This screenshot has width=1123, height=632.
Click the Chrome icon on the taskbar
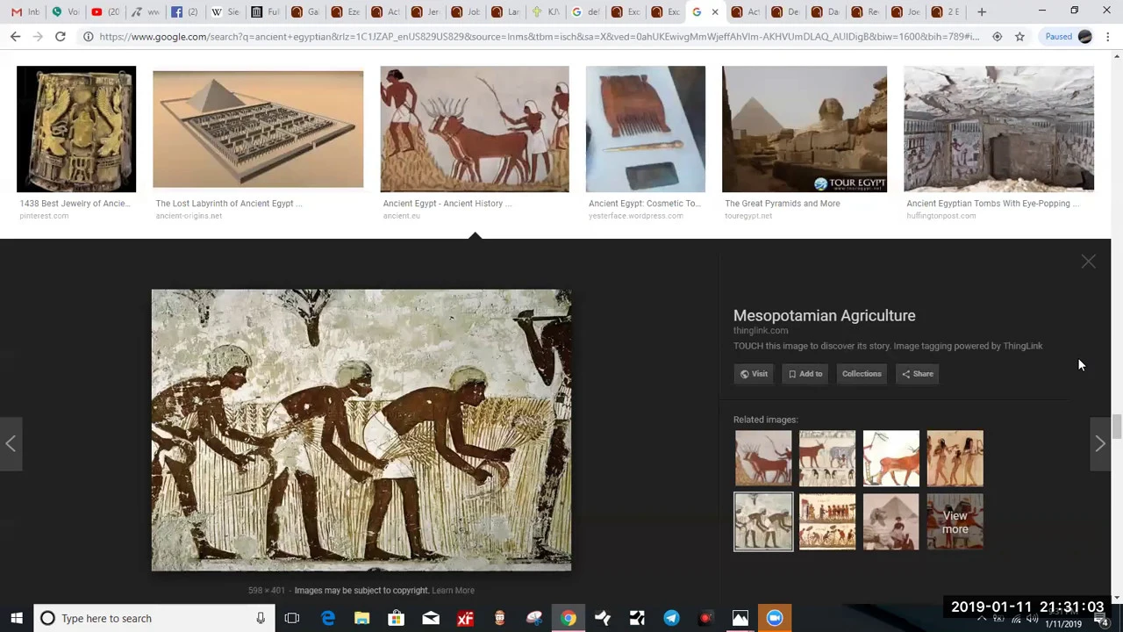point(569,618)
